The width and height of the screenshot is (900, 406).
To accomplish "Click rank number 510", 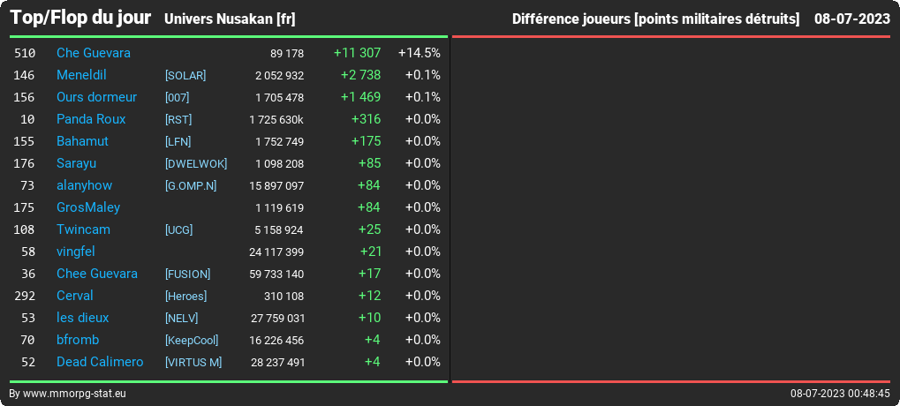I will pos(25,53).
